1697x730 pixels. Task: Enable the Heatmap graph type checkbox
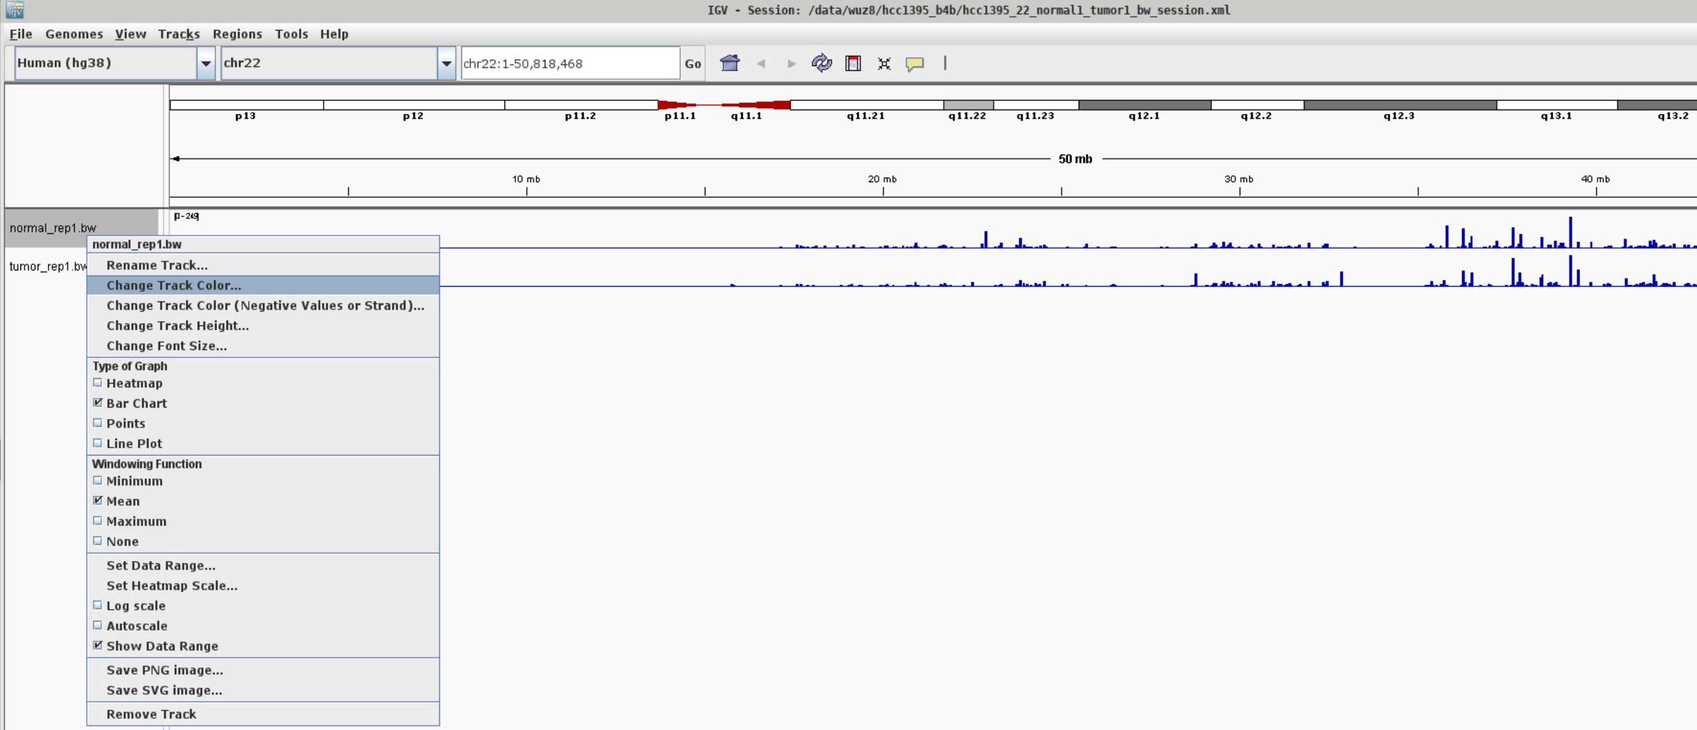coord(98,383)
